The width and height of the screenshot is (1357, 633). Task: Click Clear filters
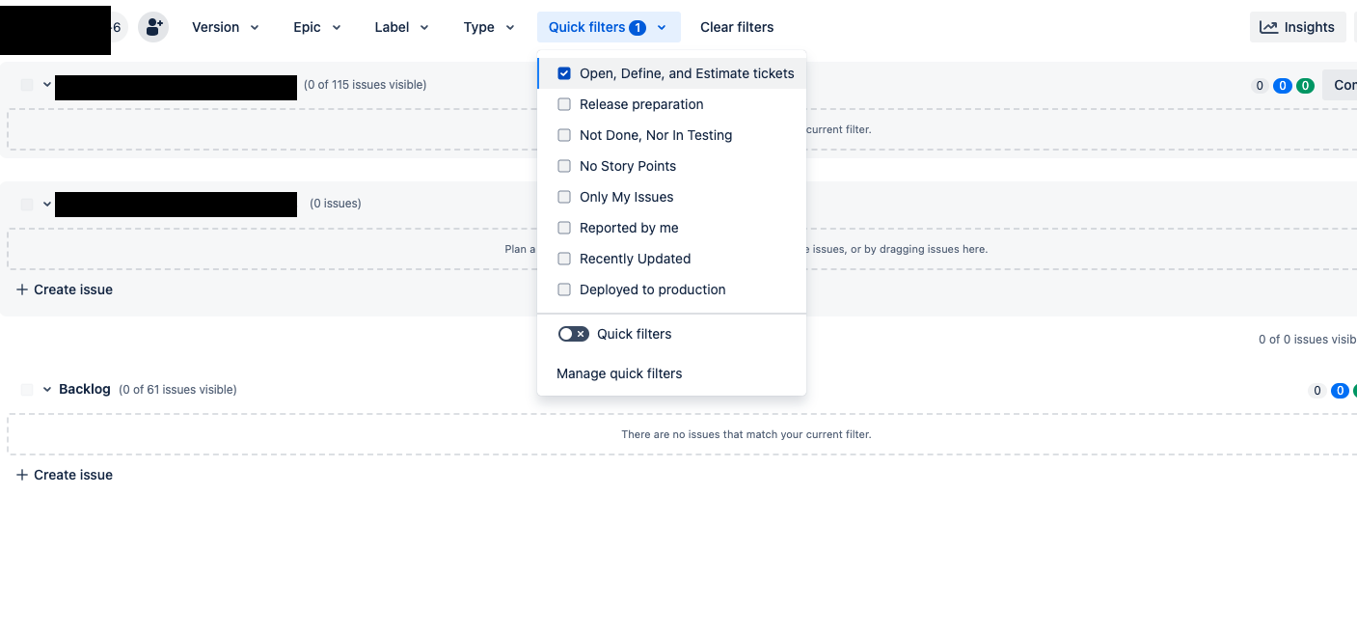pos(737,27)
